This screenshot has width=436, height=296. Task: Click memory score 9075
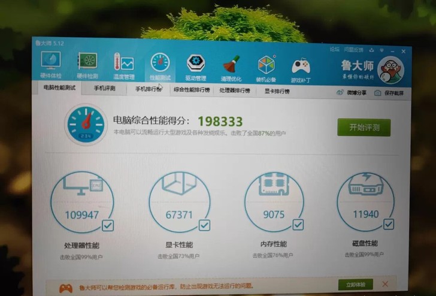[274, 215]
